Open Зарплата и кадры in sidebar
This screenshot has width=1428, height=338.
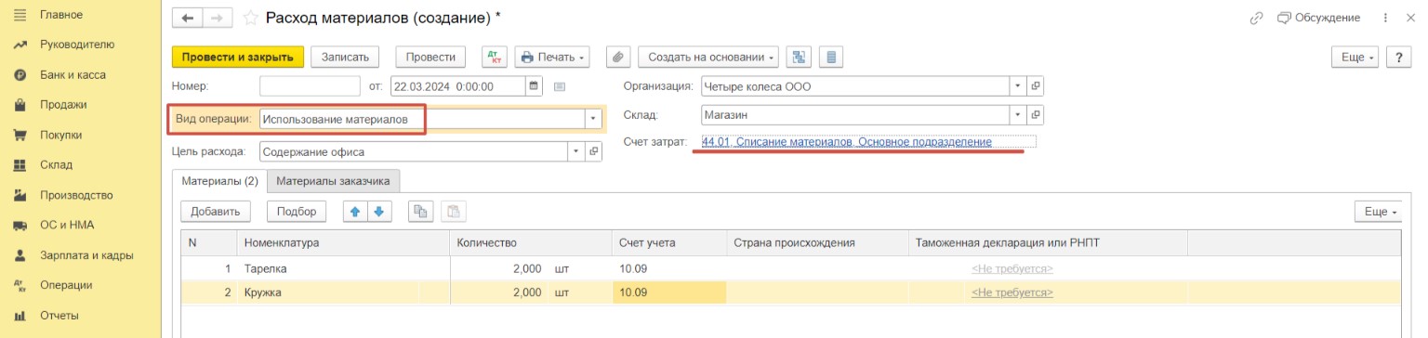(86, 254)
